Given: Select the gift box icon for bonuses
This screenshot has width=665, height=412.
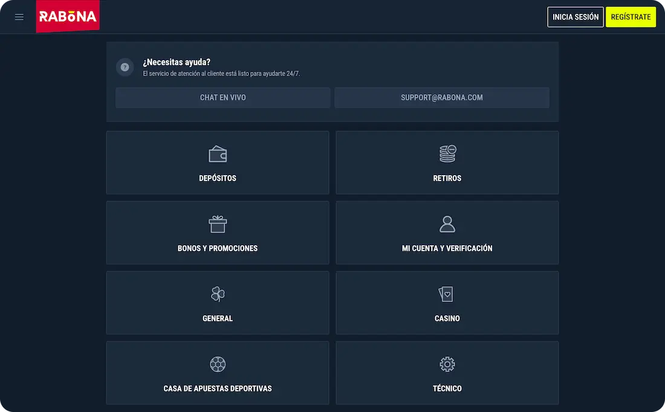Looking at the screenshot, I should (218, 224).
